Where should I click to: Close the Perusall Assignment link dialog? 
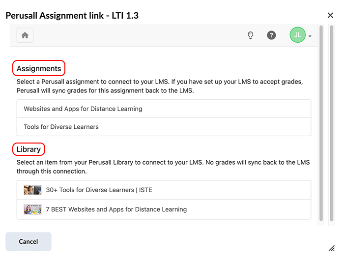coord(330,16)
